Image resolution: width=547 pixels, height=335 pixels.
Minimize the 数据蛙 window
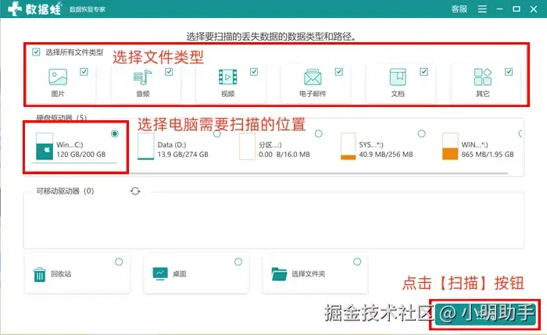pyautogui.click(x=499, y=9)
